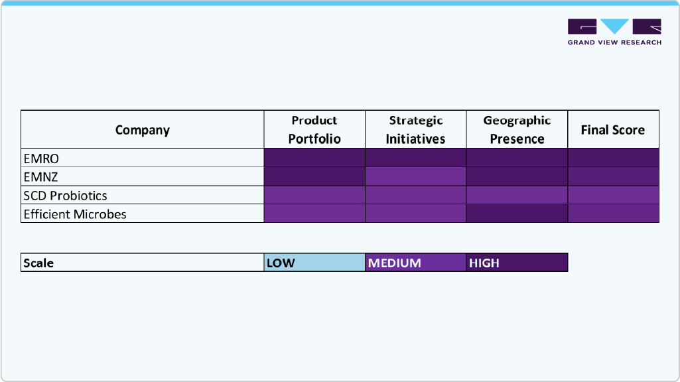The image size is (680, 382).
Task: Click the right purple block of the logo
Action: coord(645,28)
